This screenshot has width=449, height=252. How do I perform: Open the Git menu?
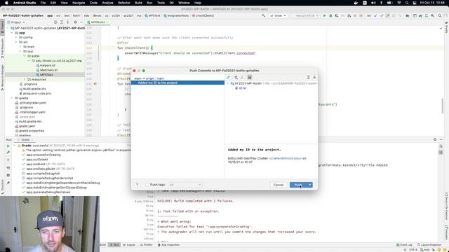click(171, 3)
